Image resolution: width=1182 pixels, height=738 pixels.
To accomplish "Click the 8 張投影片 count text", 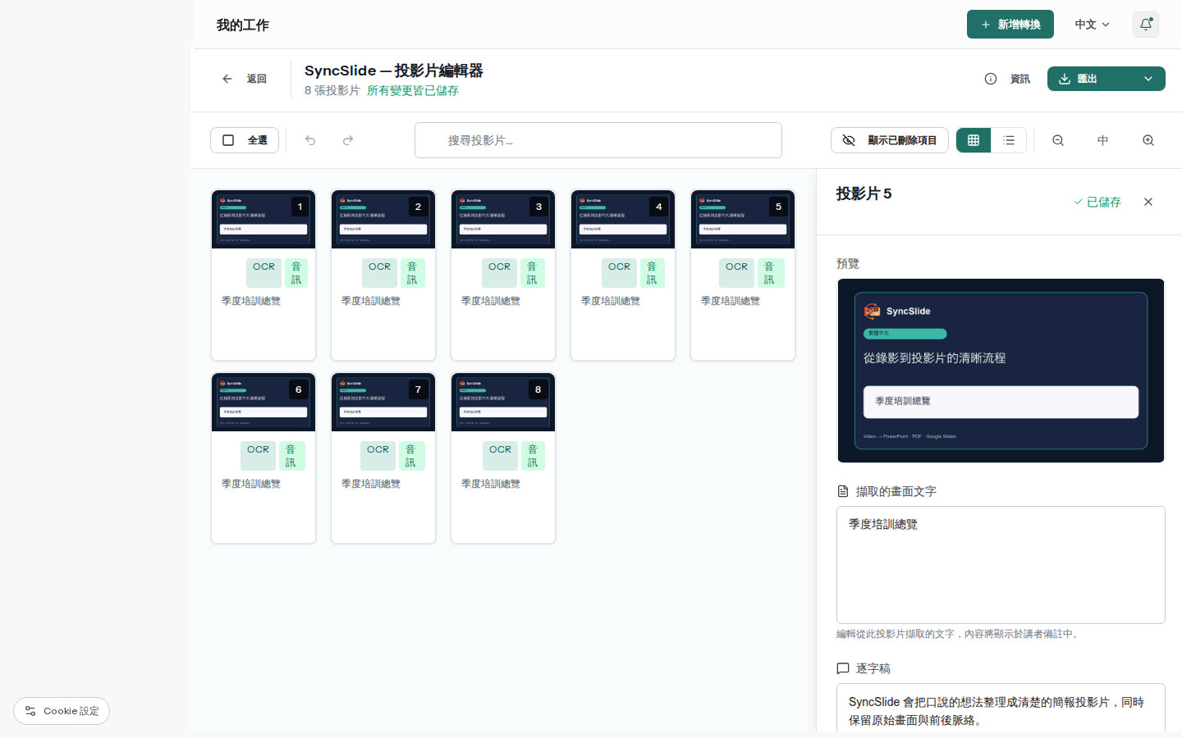I will tap(332, 90).
